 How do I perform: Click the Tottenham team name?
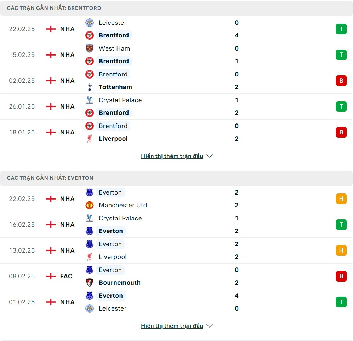(x=115, y=87)
